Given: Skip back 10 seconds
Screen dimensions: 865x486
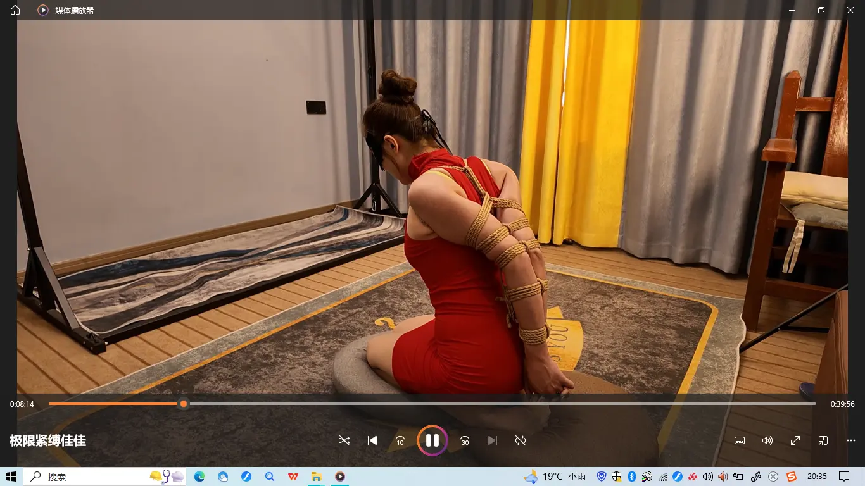Looking at the screenshot, I should (x=400, y=440).
